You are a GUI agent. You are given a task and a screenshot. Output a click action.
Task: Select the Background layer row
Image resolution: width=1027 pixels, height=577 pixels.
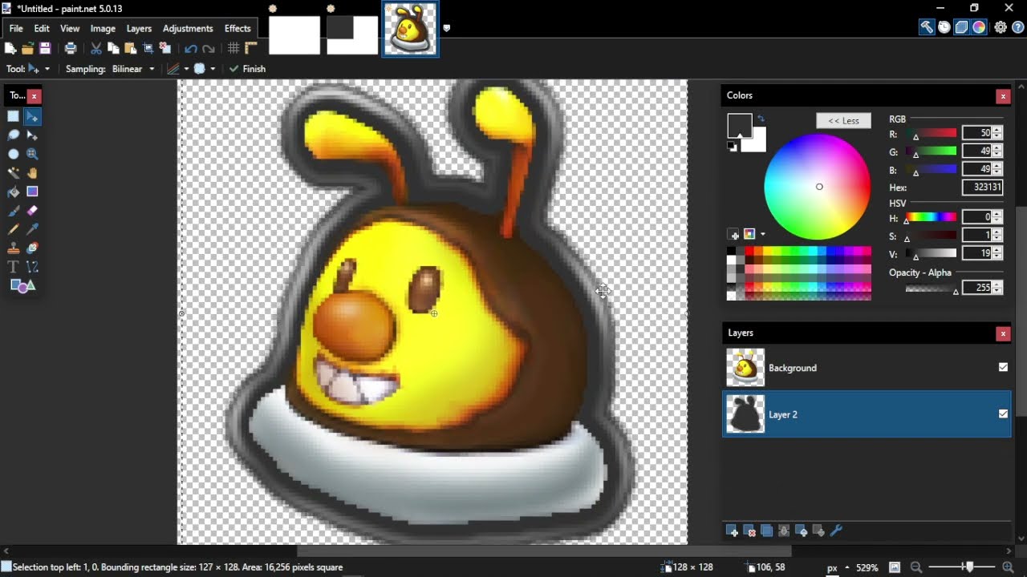[x=867, y=368]
